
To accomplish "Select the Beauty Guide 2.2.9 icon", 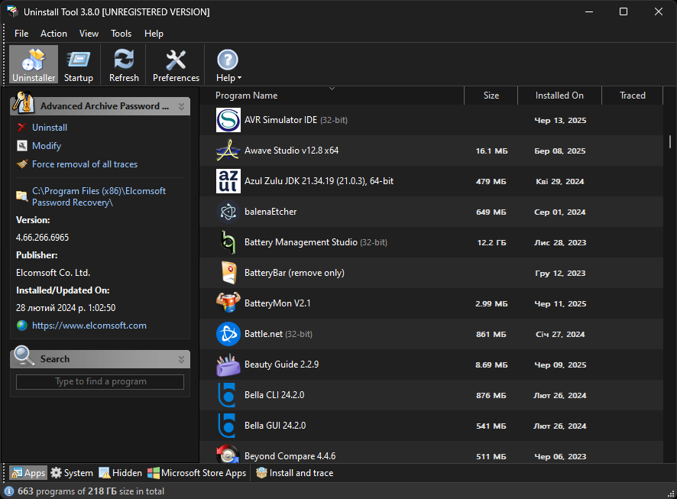I will 228,365.
